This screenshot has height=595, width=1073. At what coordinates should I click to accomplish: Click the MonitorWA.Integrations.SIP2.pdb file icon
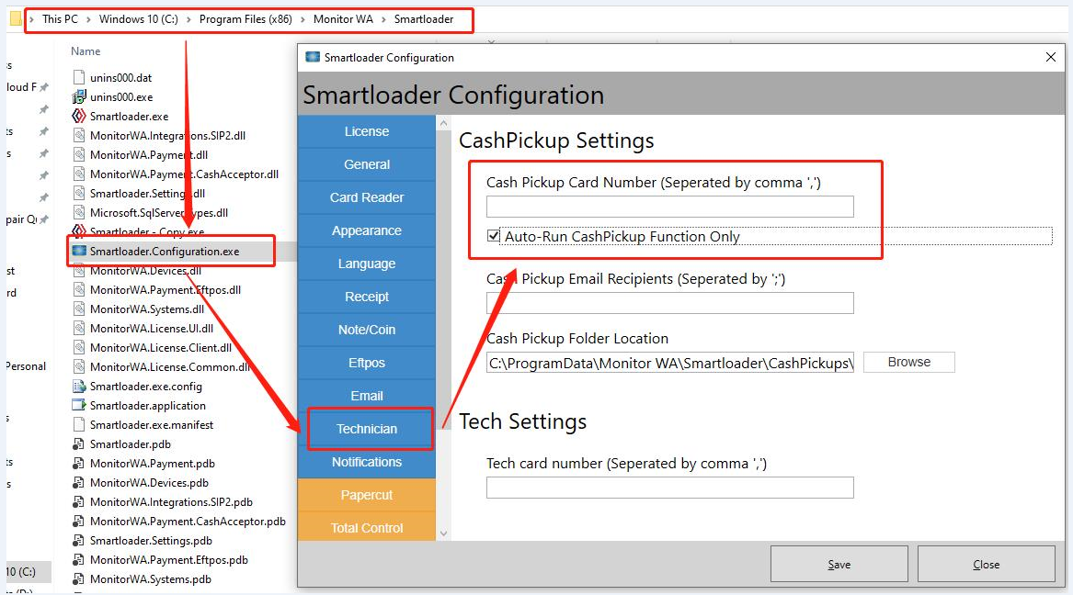(79, 501)
